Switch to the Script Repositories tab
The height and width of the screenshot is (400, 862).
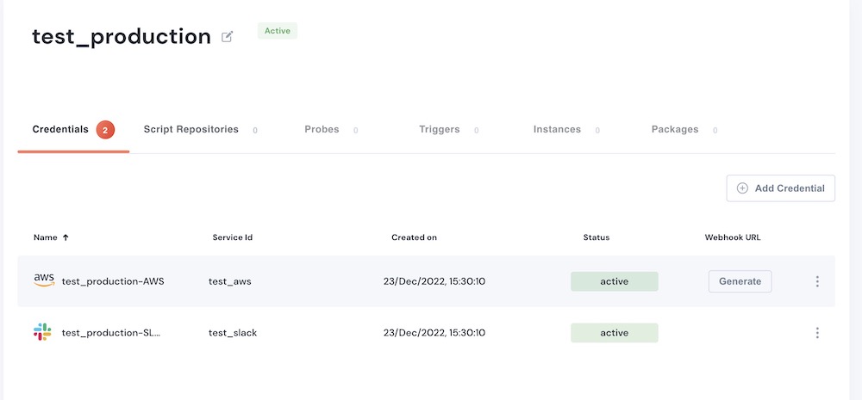click(191, 130)
